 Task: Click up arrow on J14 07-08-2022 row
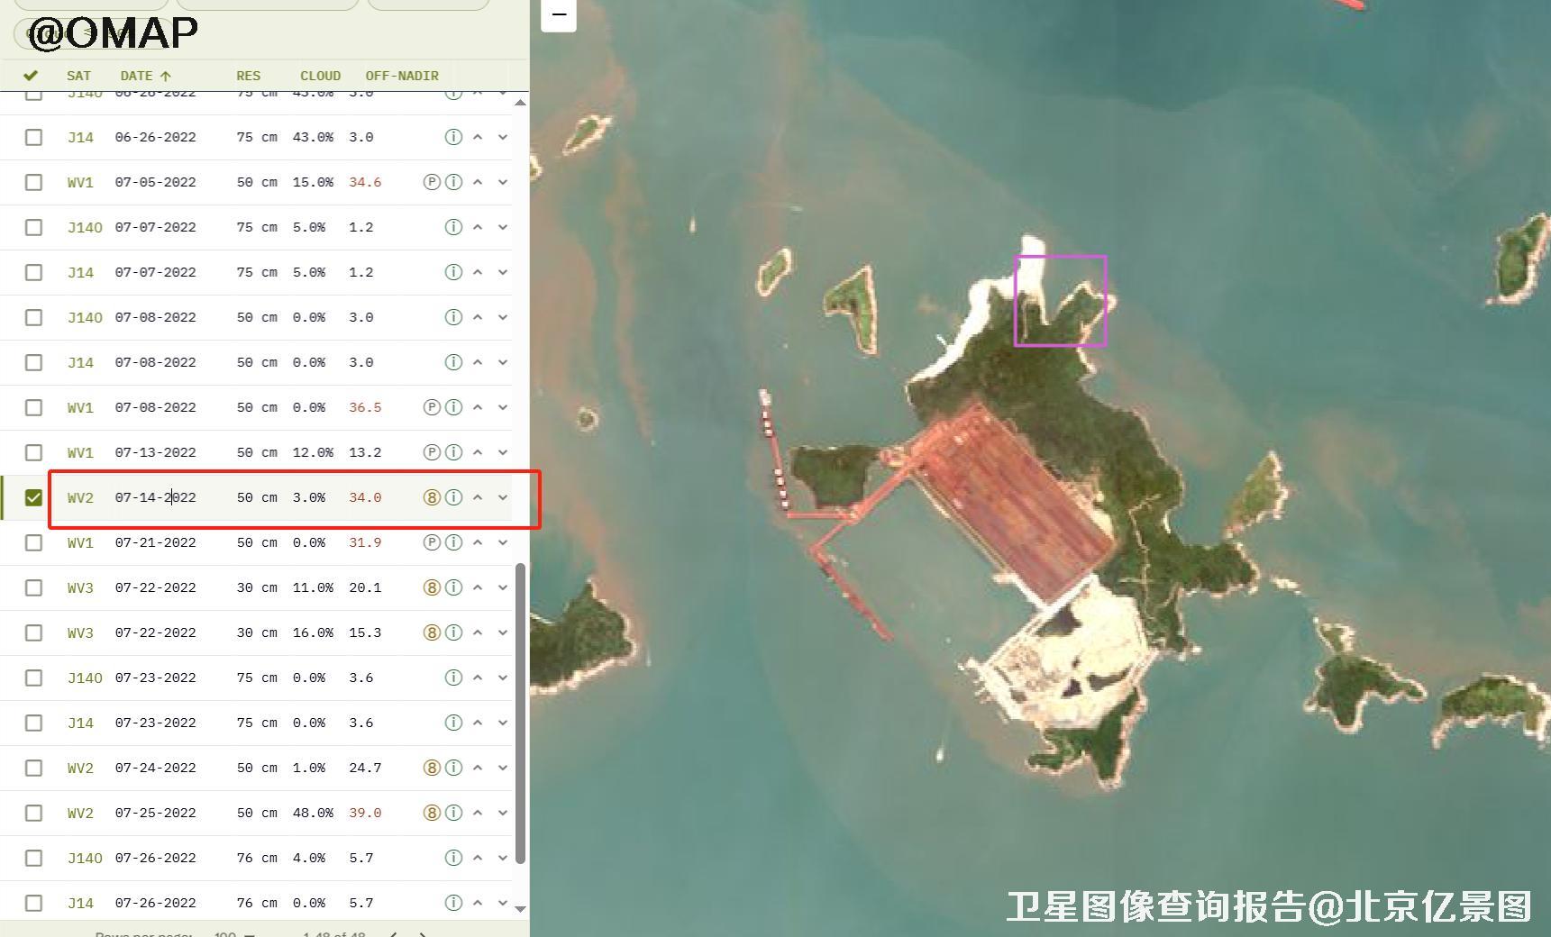click(x=478, y=362)
